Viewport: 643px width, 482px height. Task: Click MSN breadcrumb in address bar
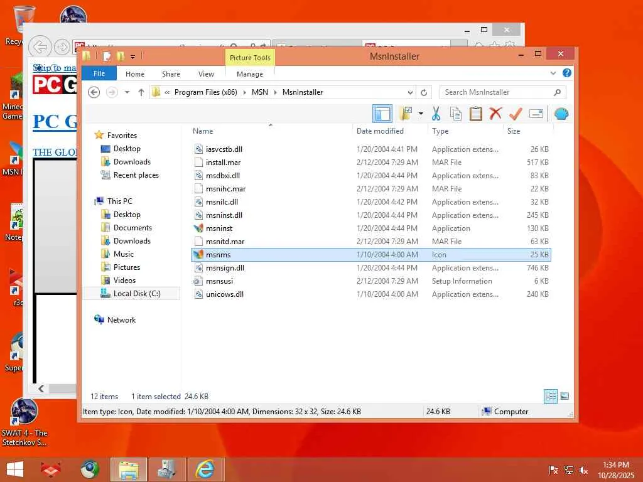click(x=259, y=92)
